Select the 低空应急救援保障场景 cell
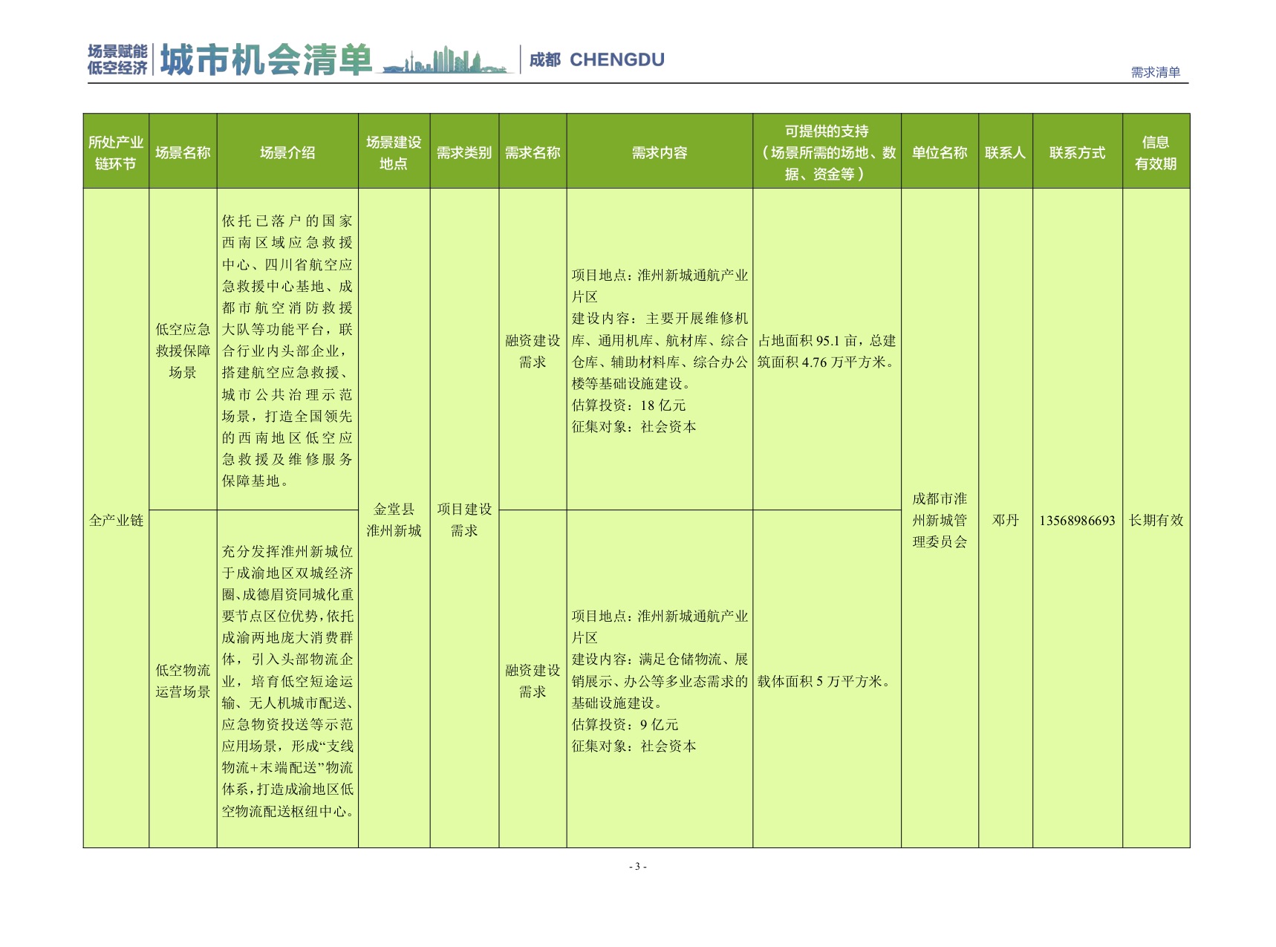The image size is (1276, 947). coord(183,351)
